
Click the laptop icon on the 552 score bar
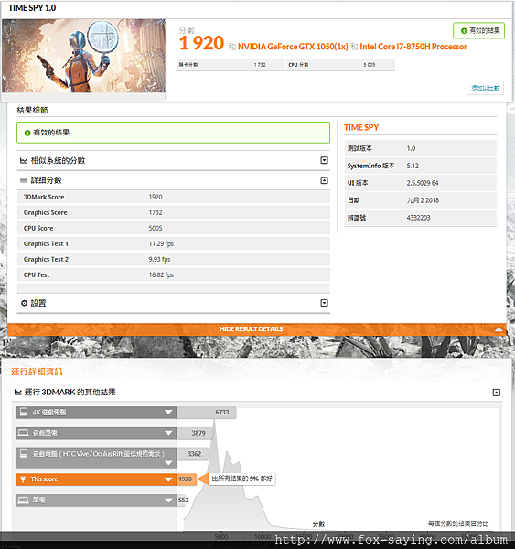point(23,500)
